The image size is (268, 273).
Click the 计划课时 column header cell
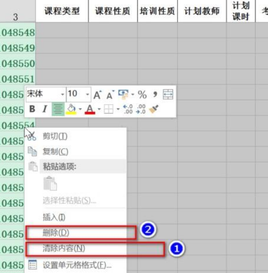pos(241,11)
